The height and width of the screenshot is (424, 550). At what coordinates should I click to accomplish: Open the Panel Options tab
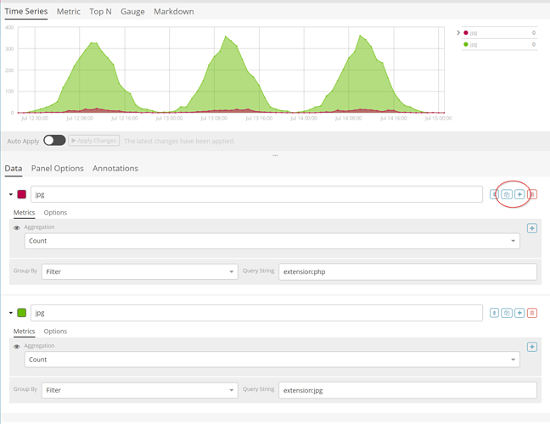click(x=58, y=169)
